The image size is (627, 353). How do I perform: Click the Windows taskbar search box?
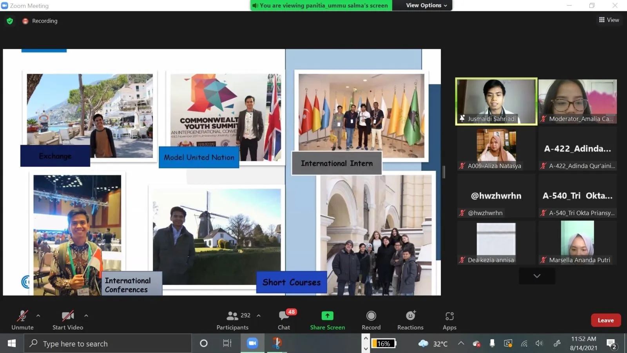click(108, 344)
